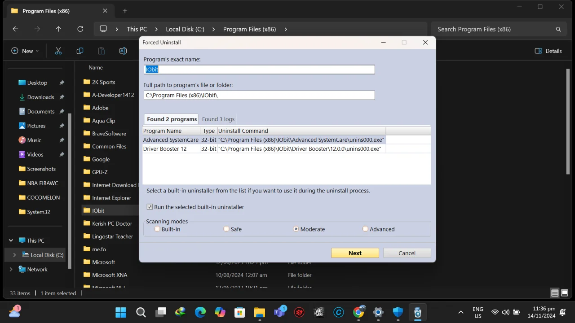Refresh the Program Files (x86) folder view
The image size is (575, 323).
coord(80,29)
